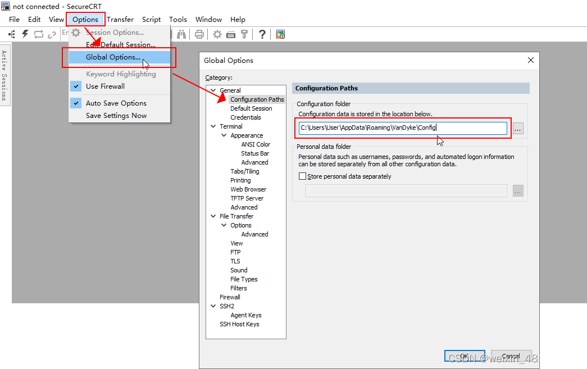The width and height of the screenshot is (587, 369).
Task: Click the Public Key Assistant key icon
Action: (244, 34)
